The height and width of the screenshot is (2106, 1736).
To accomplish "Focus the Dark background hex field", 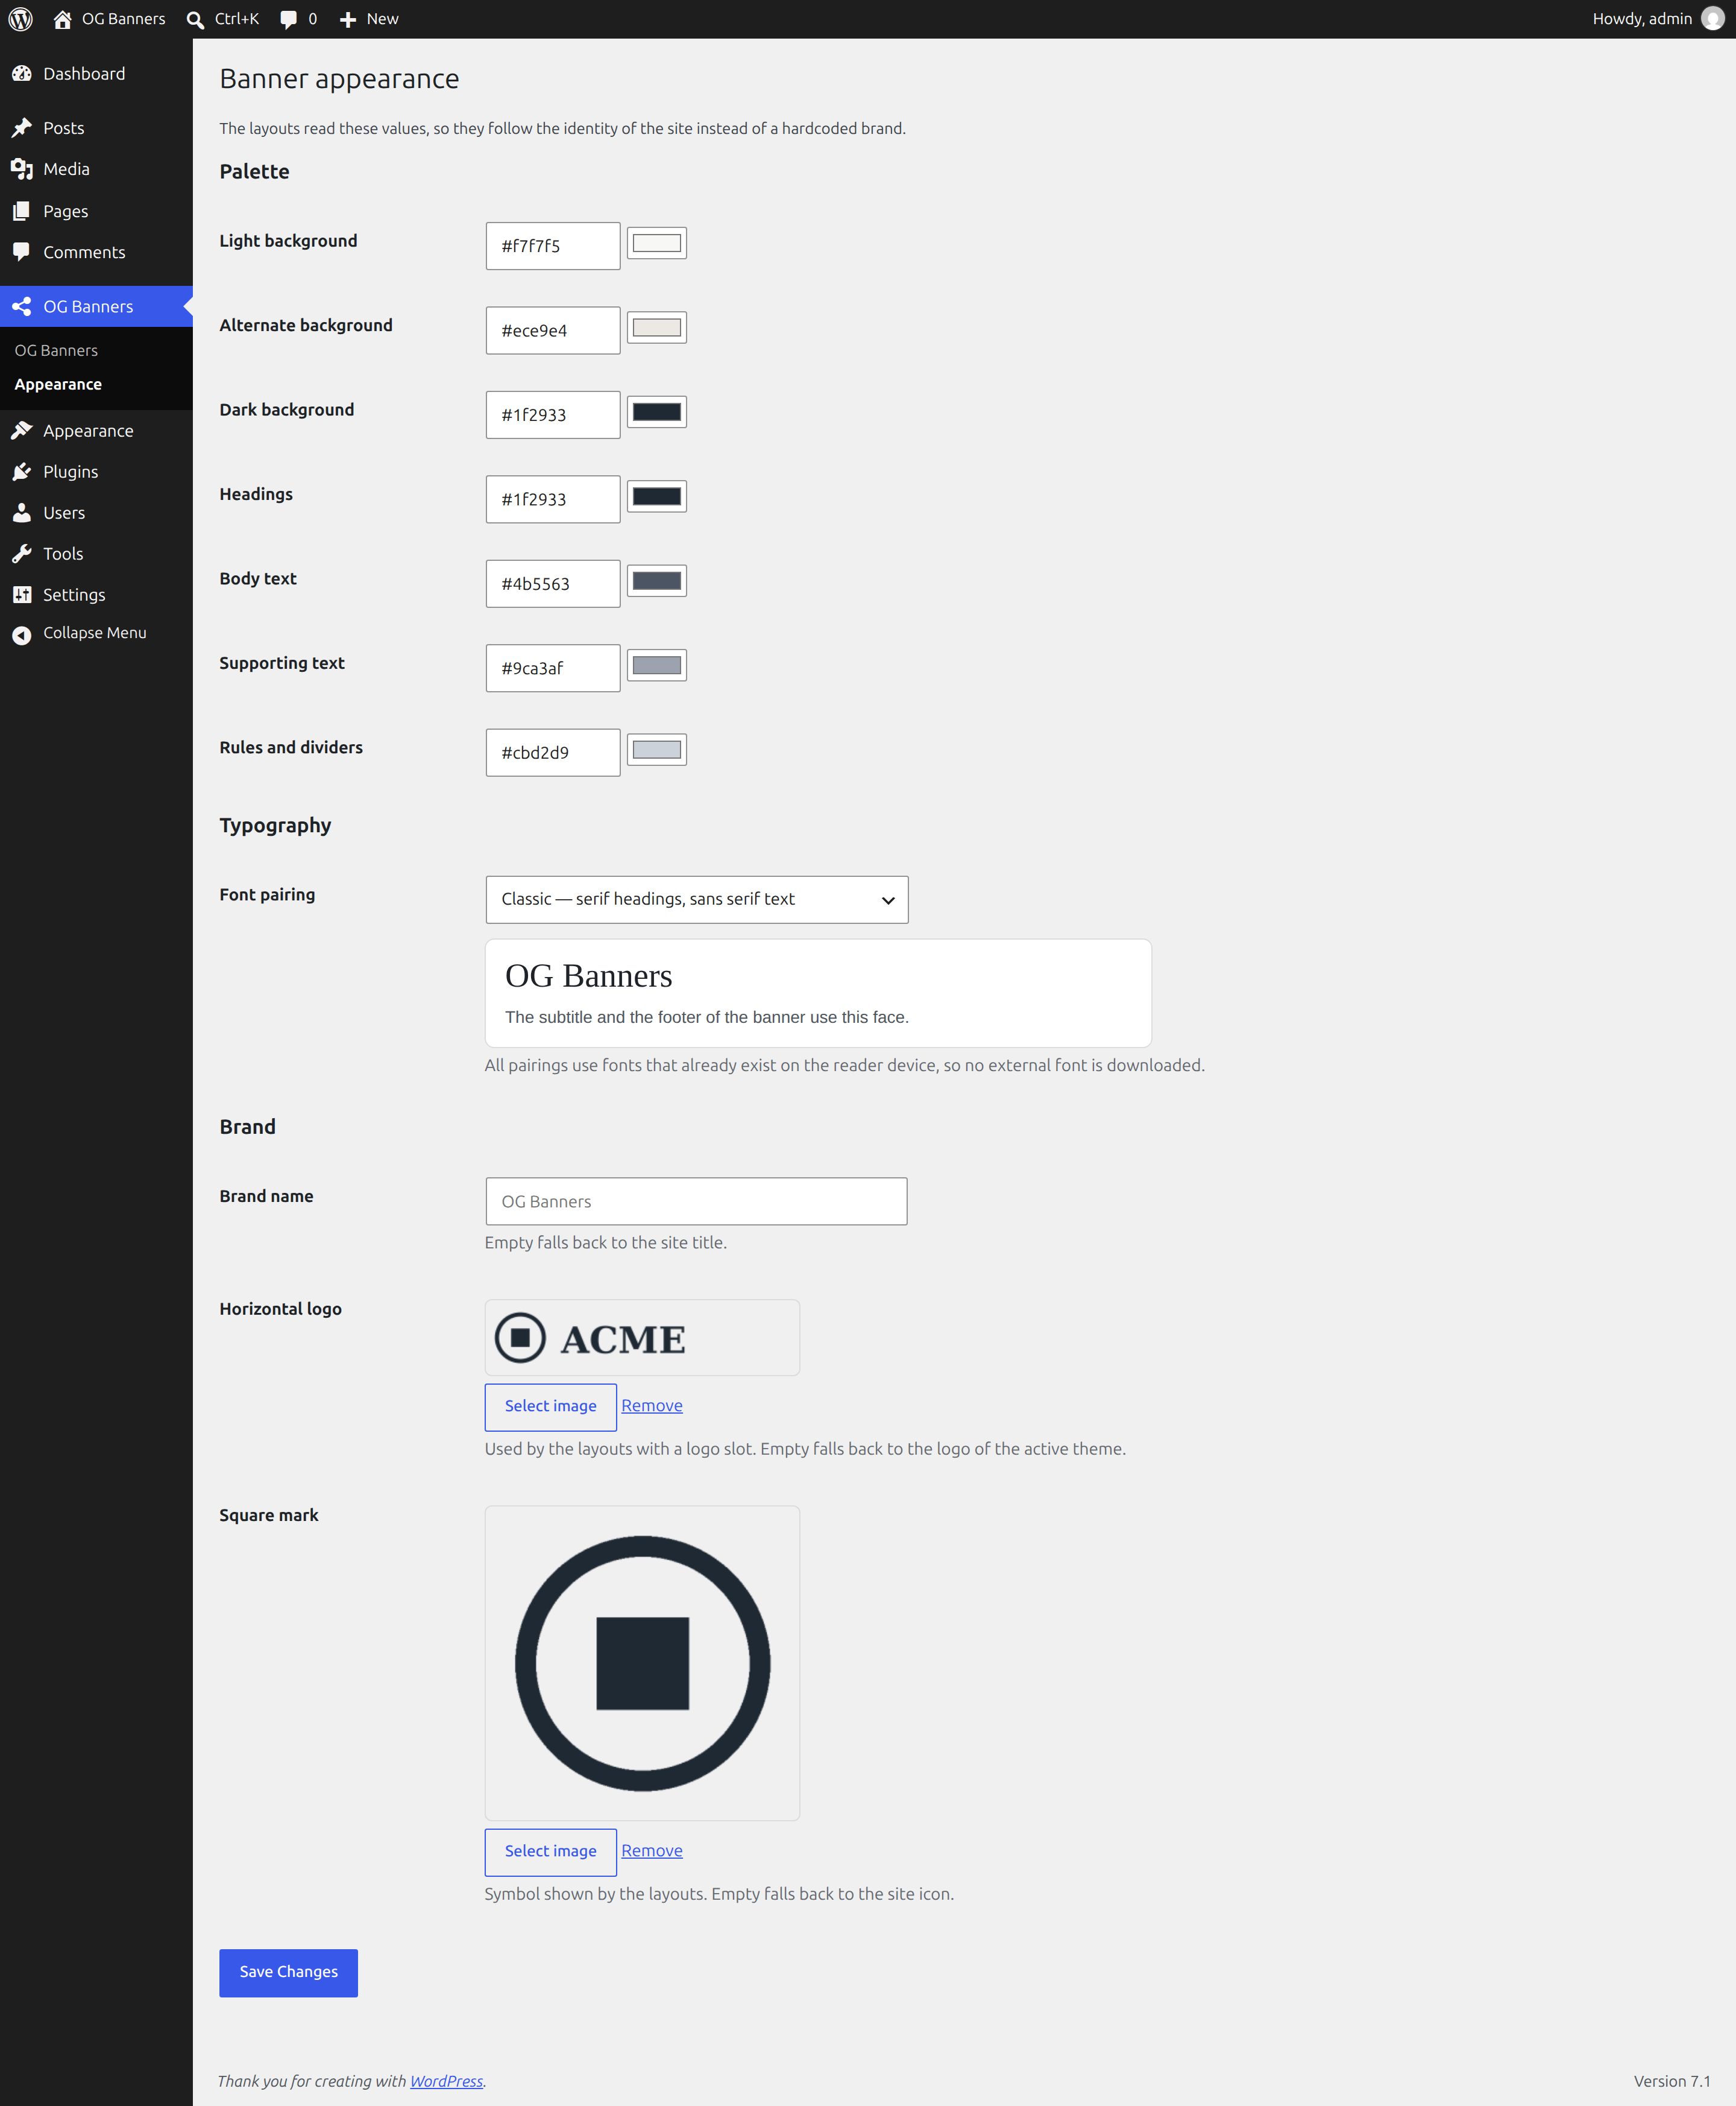I will click(x=553, y=415).
